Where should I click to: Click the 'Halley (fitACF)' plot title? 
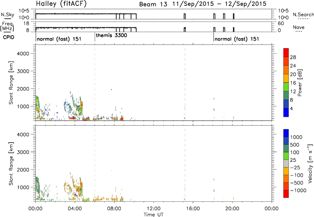pyautogui.click(x=61, y=4)
